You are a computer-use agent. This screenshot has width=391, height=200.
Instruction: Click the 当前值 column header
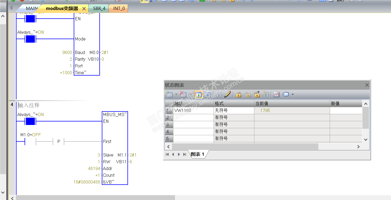coord(292,103)
